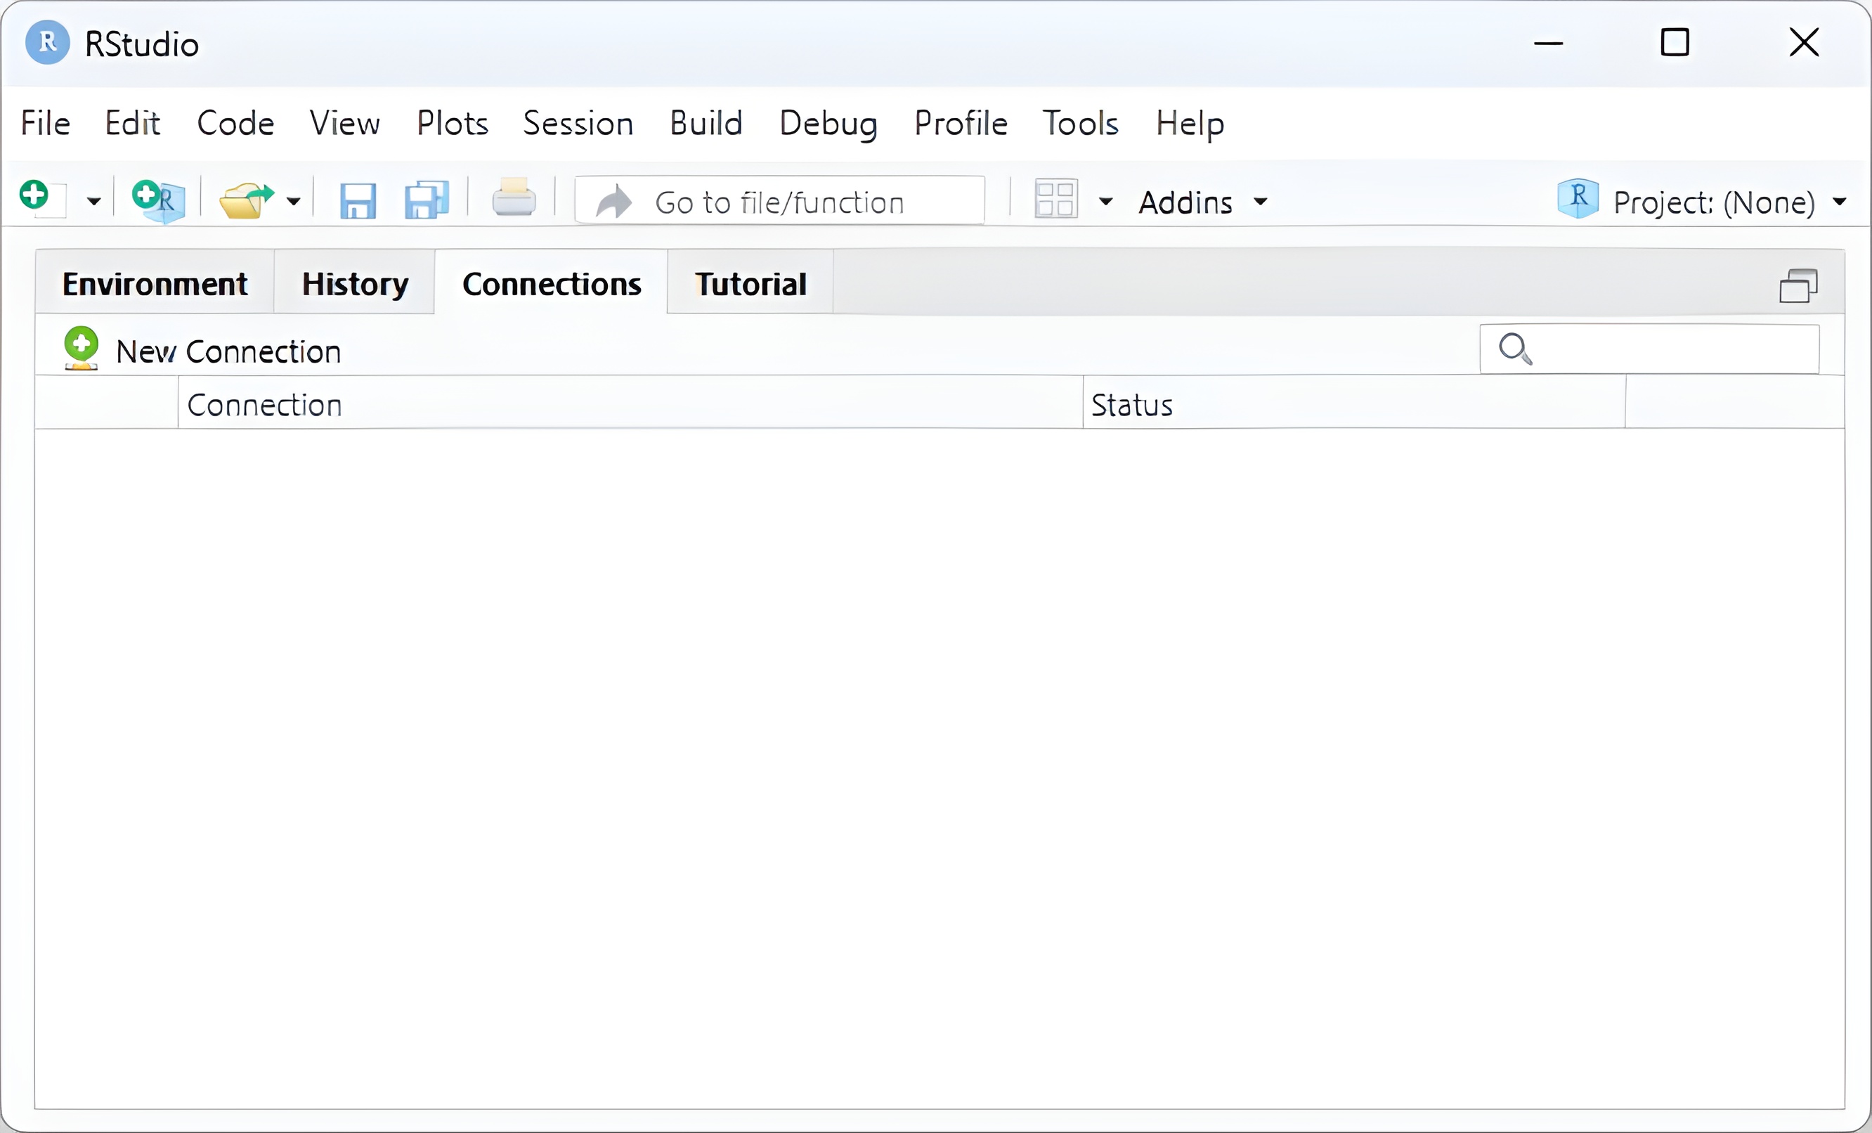Click the Save current document icon
Image resolution: width=1872 pixels, height=1133 pixels.
coord(357,202)
